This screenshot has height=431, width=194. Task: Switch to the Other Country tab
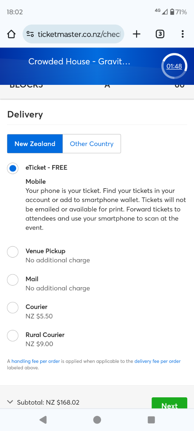(x=92, y=144)
